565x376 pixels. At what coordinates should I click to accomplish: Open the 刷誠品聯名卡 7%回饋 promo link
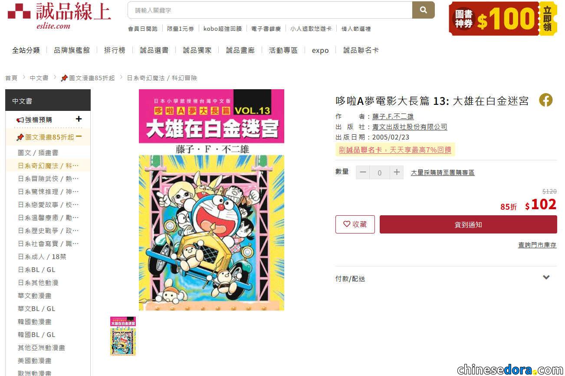pyautogui.click(x=395, y=150)
